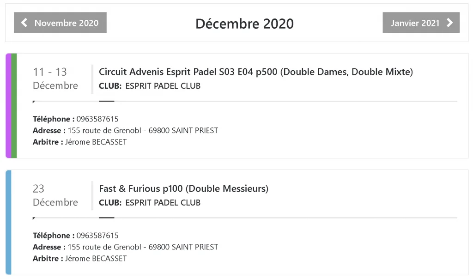This screenshot has height=279, width=473.
Task: Open Circuit Advenis Esprit Padel S03 E04 event
Action: (x=255, y=72)
